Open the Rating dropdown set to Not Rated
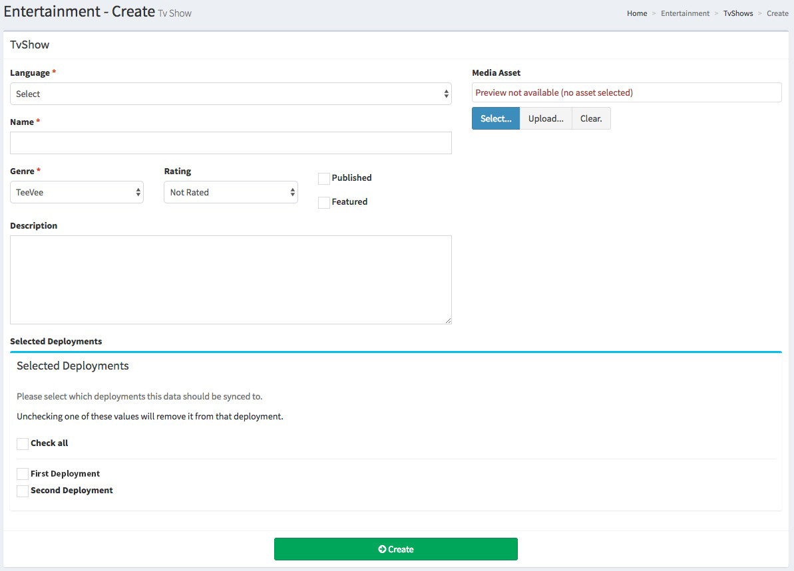This screenshot has width=794, height=571. [x=230, y=192]
